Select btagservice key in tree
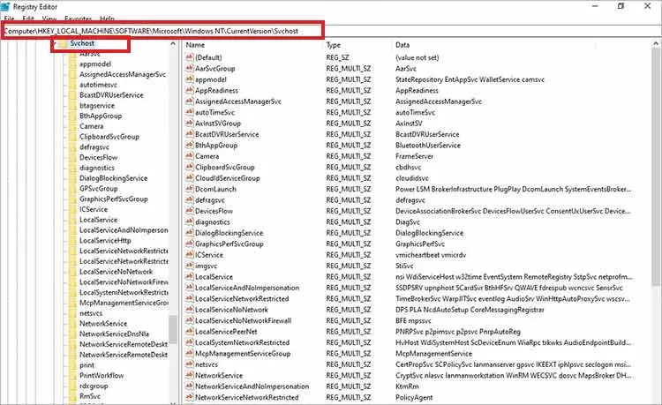Viewport: 662px width, 405px height. [97, 106]
